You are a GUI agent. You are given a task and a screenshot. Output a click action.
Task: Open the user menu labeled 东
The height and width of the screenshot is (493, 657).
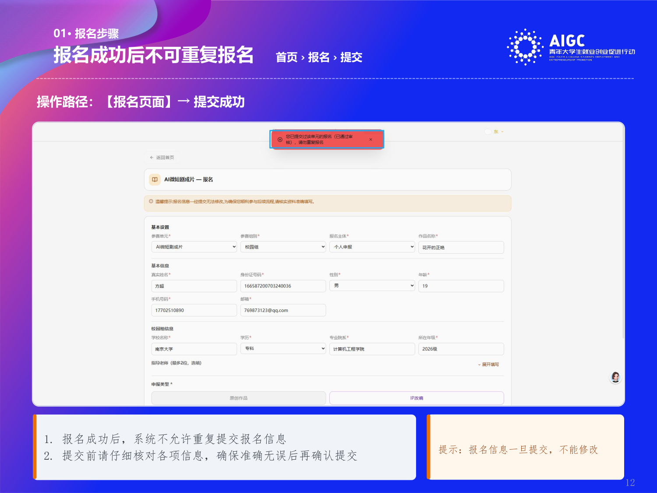(x=495, y=131)
